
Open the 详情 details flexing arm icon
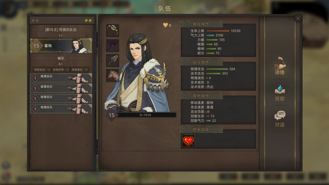(280, 66)
